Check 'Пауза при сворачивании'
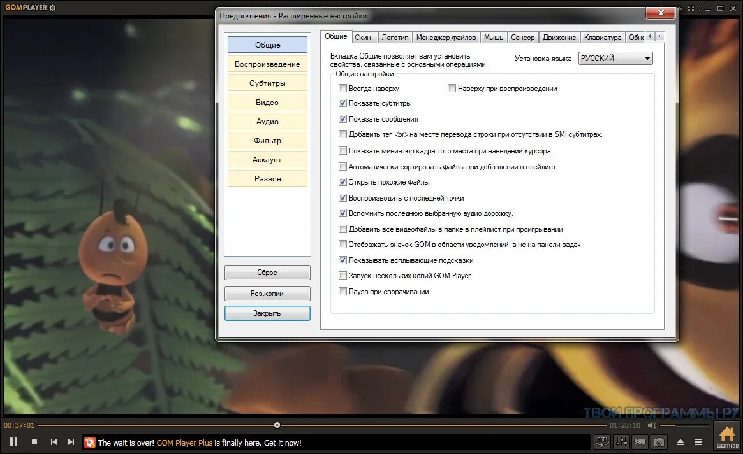The width and height of the screenshot is (743, 454). pos(342,292)
